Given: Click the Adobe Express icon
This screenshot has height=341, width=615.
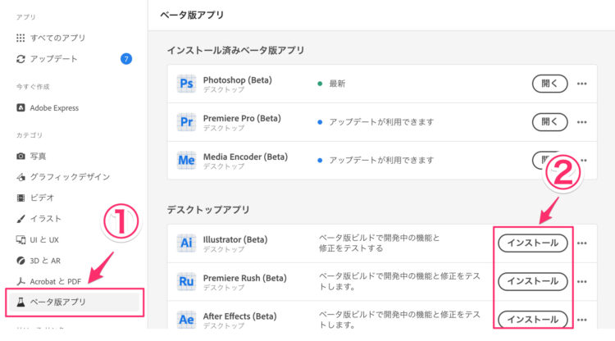Looking at the screenshot, I should [20, 107].
